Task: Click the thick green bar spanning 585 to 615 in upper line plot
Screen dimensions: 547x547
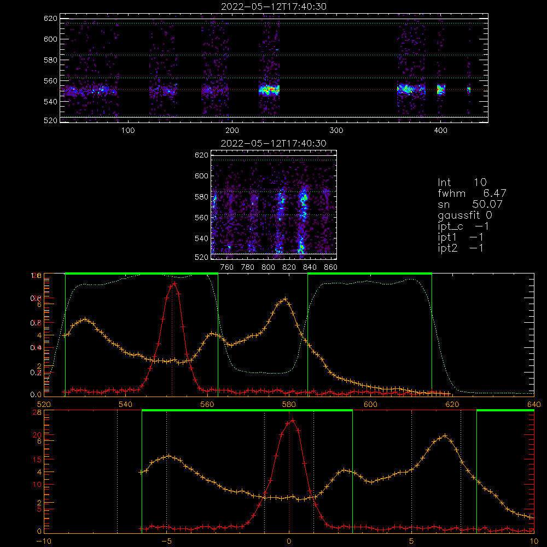Action: click(x=370, y=273)
